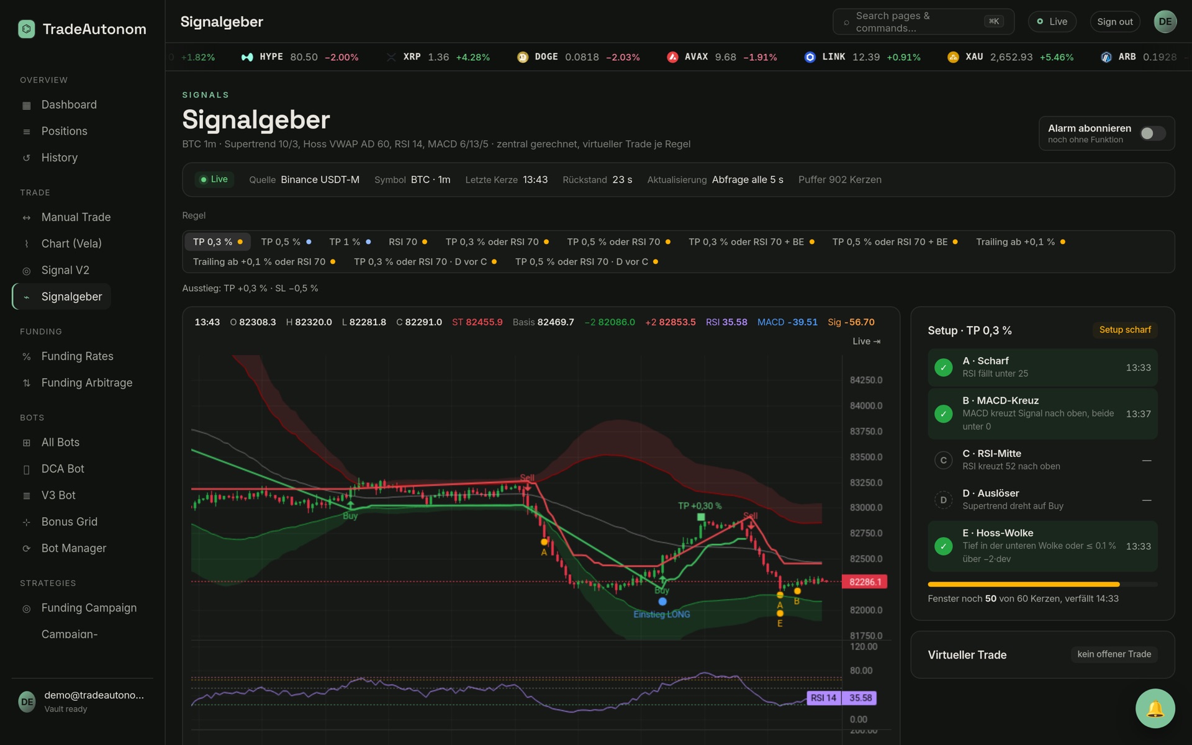The width and height of the screenshot is (1192, 745).
Task: Click the Setup scharf badge
Action: (1124, 330)
